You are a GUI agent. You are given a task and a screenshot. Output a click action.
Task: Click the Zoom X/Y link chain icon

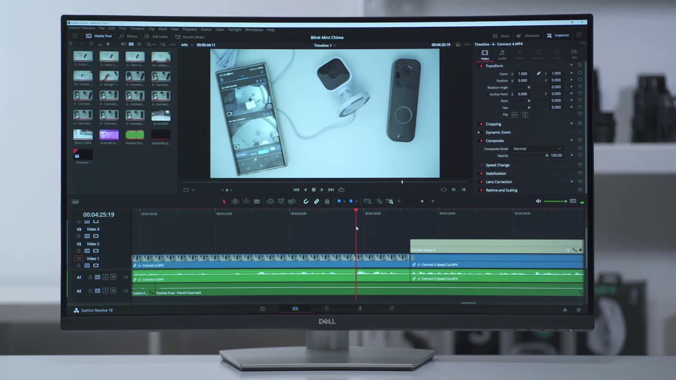pos(539,73)
